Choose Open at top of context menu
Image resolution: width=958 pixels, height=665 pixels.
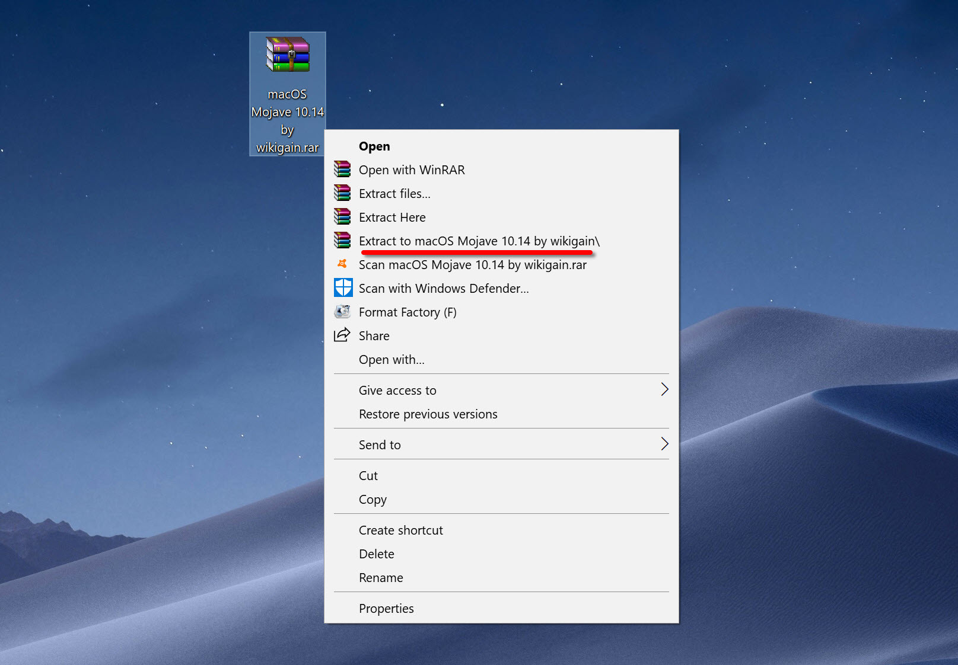374,146
